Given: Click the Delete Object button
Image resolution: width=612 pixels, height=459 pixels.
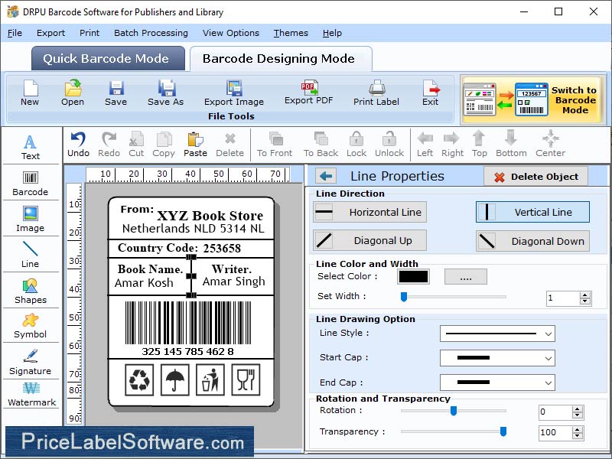Looking at the screenshot, I should coord(535,176).
